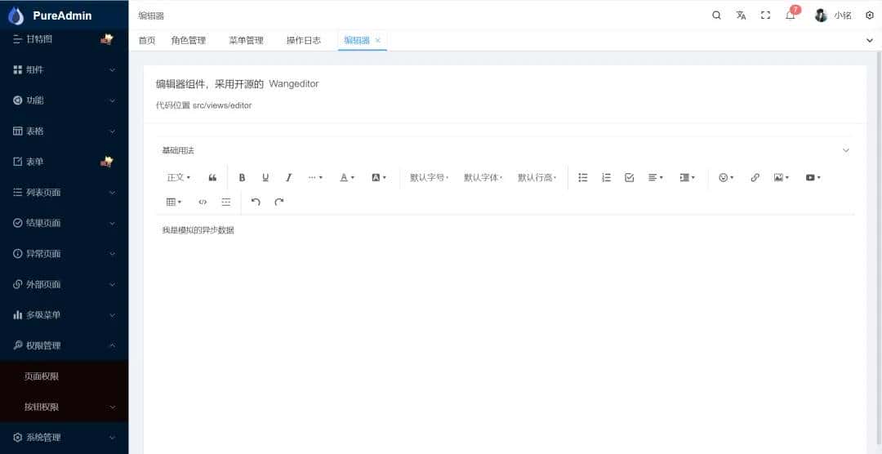Click the 代码位置 src/views/editor text

click(203, 105)
